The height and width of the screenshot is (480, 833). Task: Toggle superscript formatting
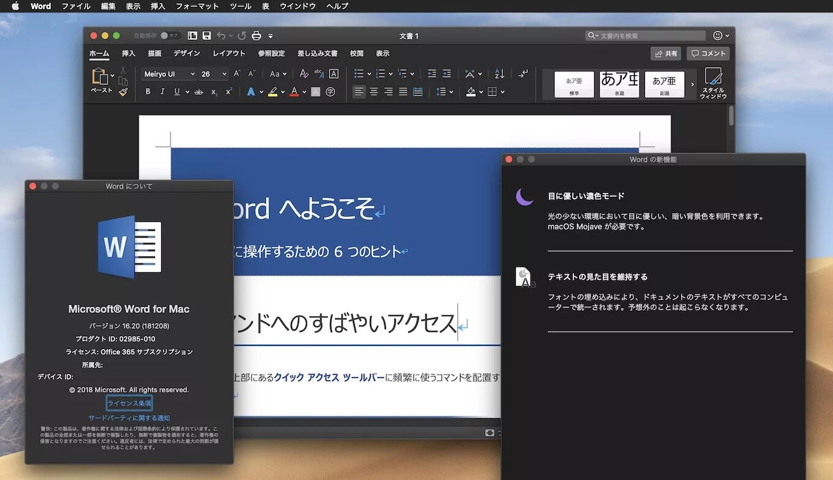point(229,92)
